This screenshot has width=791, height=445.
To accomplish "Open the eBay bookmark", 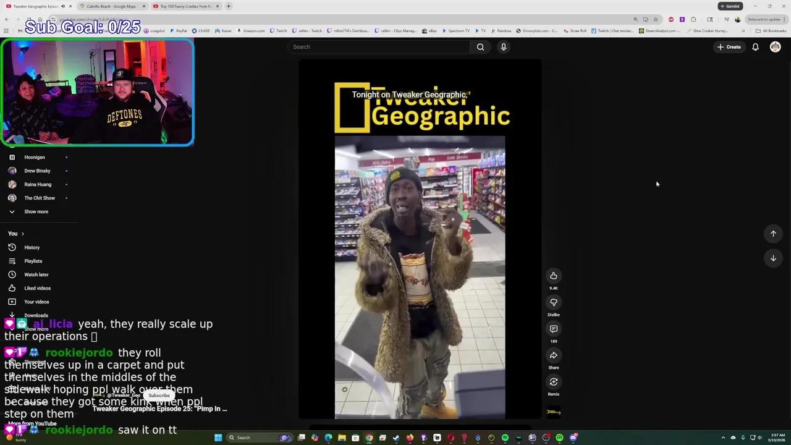I will 429,31.
